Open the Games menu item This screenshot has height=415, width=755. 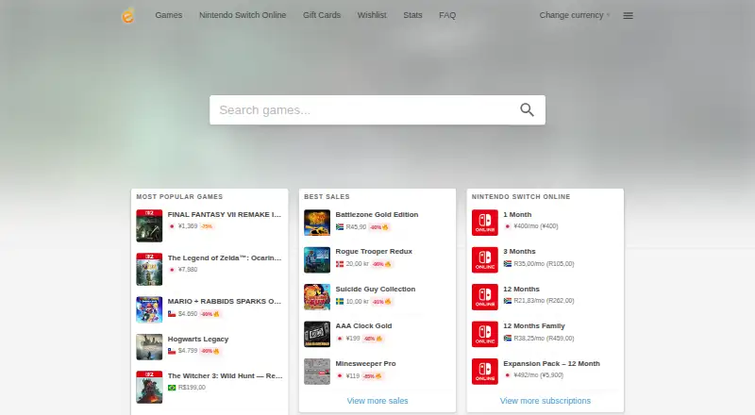(x=169, y=15)
